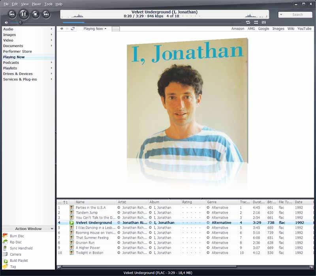
Task: Expand the Drives & Devices arrow
Action: [x=52, y=74]
